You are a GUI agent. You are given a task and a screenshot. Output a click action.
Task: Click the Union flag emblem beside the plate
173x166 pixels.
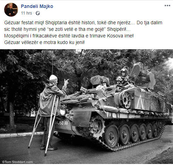66,123
